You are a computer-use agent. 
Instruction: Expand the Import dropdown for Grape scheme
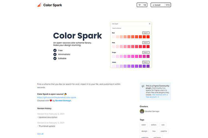[x=146, y=52]
